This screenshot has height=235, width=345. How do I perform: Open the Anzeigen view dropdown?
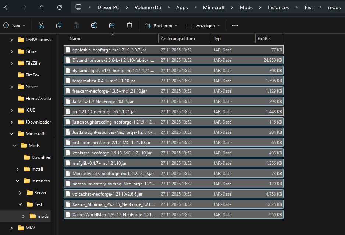point(203,26)
